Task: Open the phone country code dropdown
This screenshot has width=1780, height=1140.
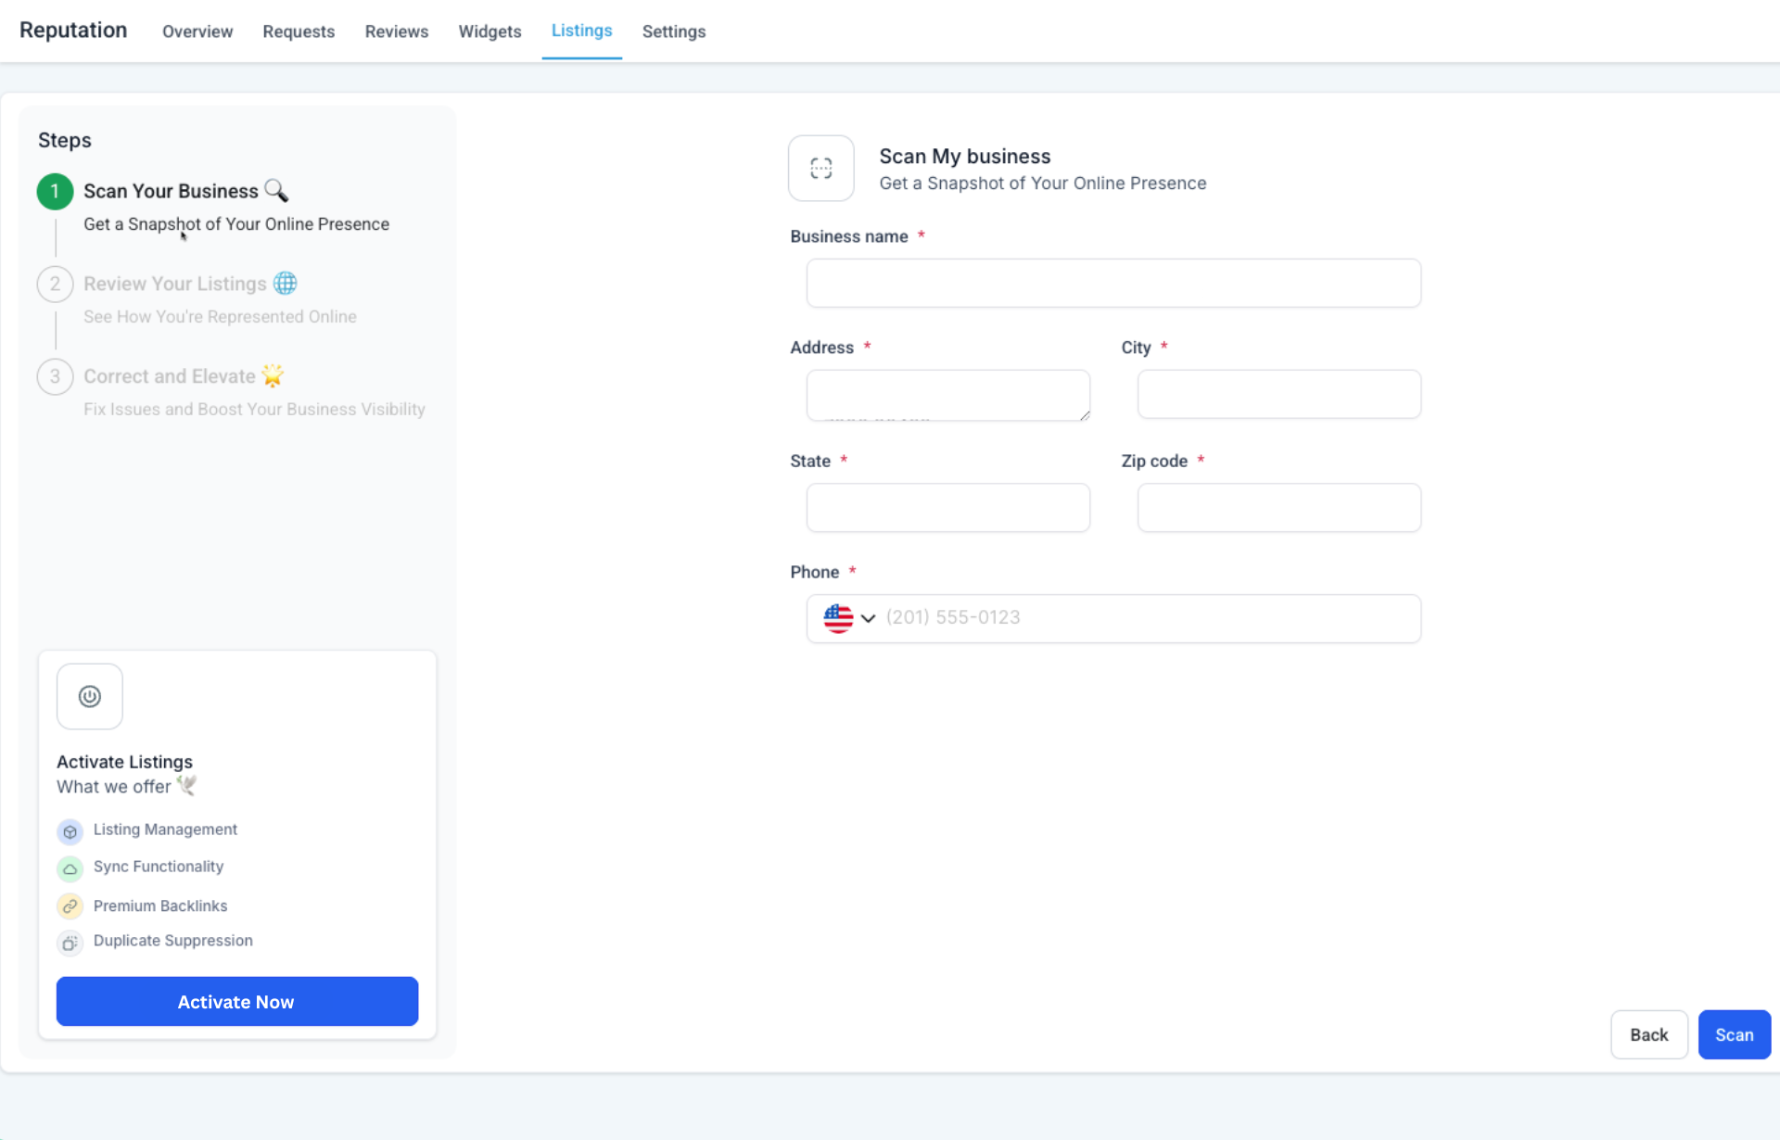Action: (x=869, y=618)
